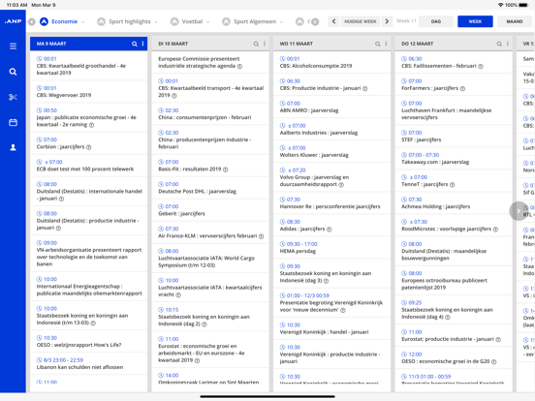This screenshot has height=401, width=535.
Task: Expand the Sport Algemeen dropdown chevron
Action: (281, 22)
